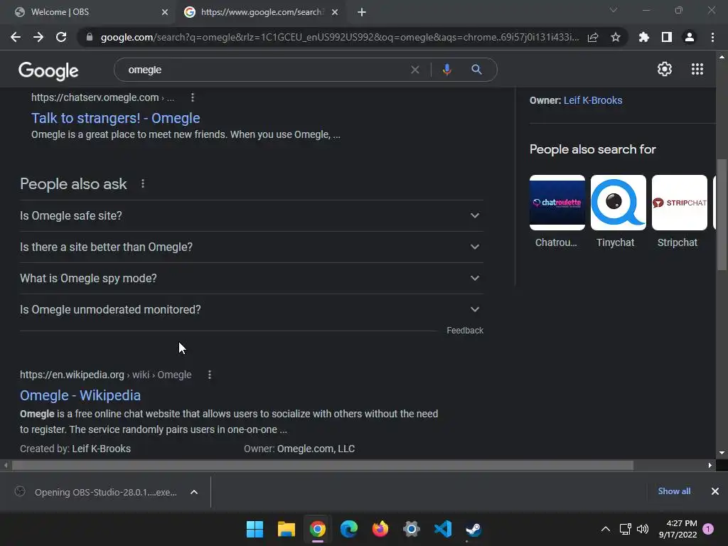Share this page using the share icon
The width and height of the screenshot is (728, 546).
pyautogui.click(x=593, y=37)
